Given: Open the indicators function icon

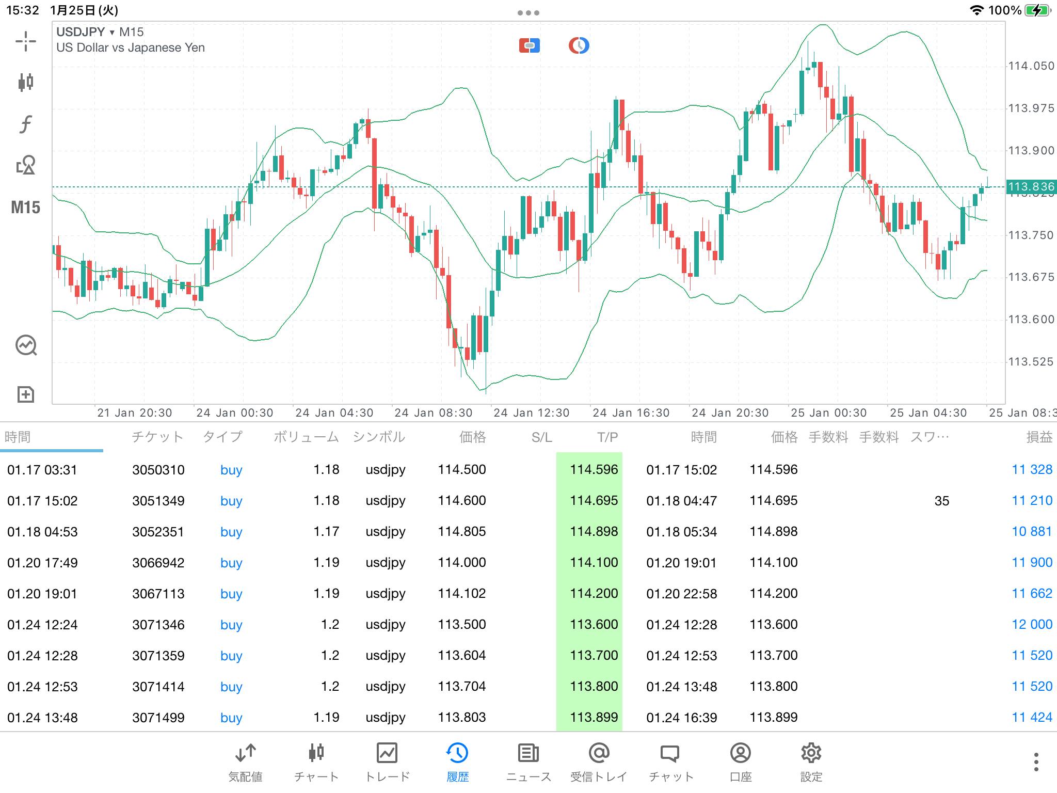Looking at the screenshot, I should pyautogui.click(x=25, y=124).
